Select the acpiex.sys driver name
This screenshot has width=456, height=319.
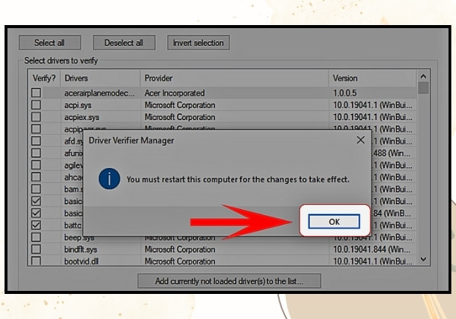point(82,118)
